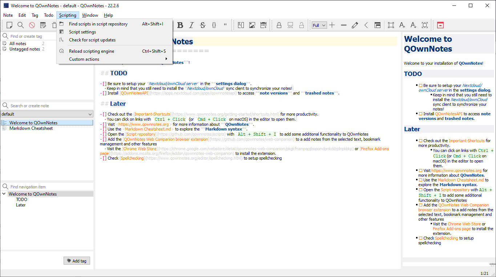Switch to previous workspace arrow icon
Screen dimensions: 496x277
[x=366, y=25]
